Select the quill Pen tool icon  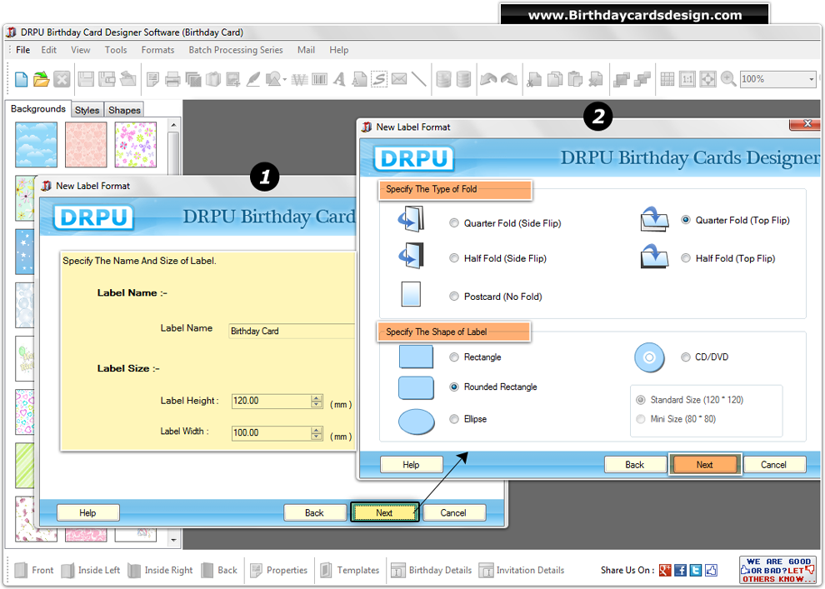pyautogui.click(x=253, y=79)
